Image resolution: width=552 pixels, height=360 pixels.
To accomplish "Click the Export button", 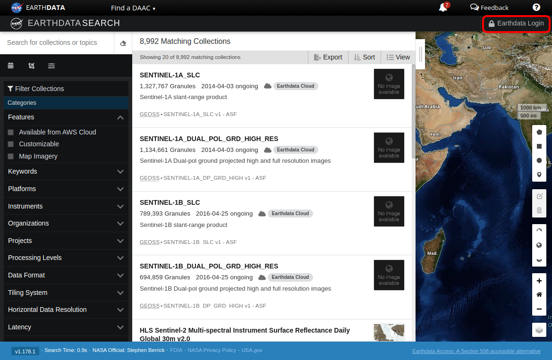I will 328,58.
